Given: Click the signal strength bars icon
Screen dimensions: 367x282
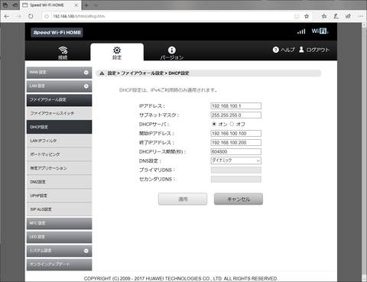Looking at the screenshot, I should 301,31.
